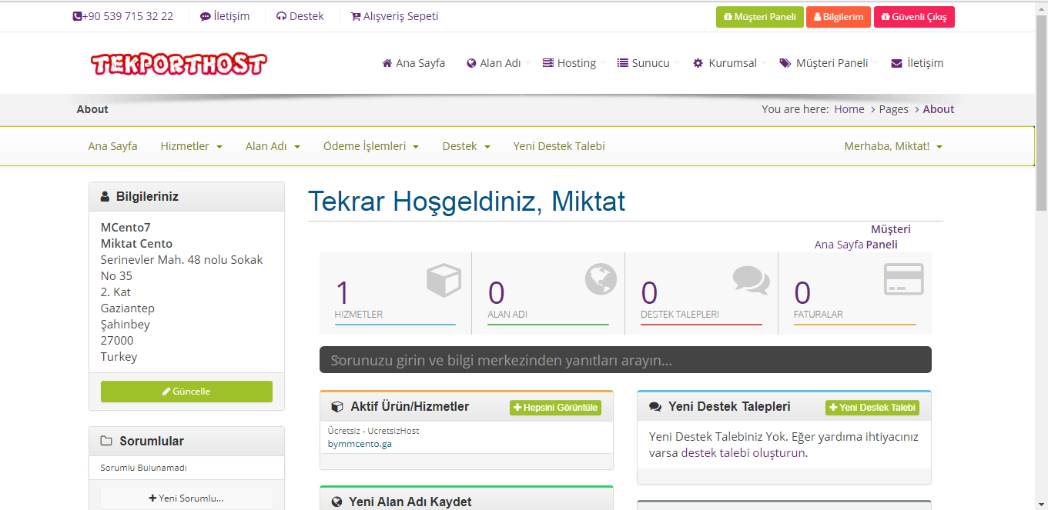Viewport: 1048px width, 510px height.
Task: Click the phone number +90 539 715 32 22
Action: point(123,16)
